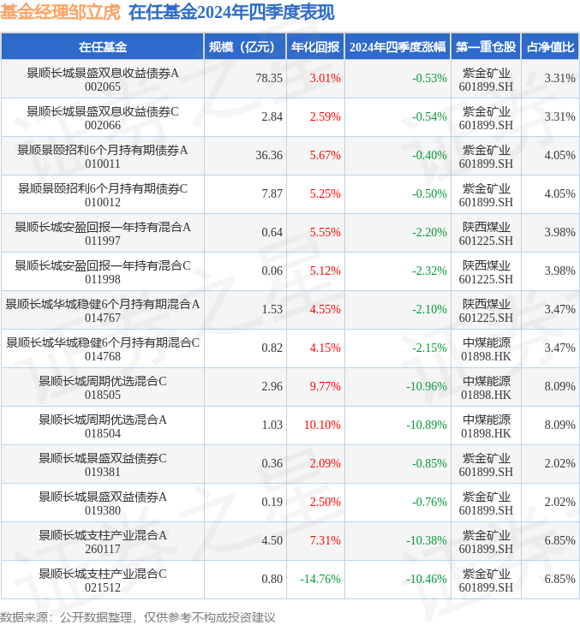Click quarterly change -0.53%

(x=429, y=78)
